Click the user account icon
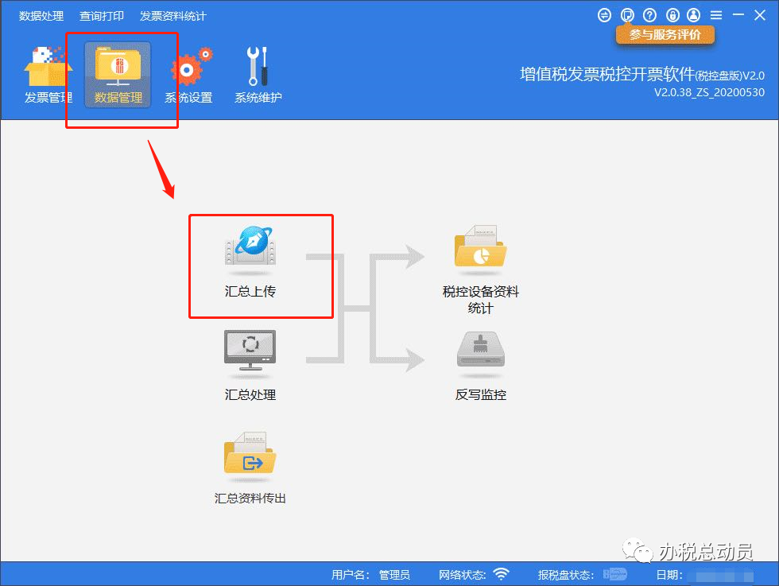Image resolution: width=779 pixels, height=586 pixels. click(693, 15)
